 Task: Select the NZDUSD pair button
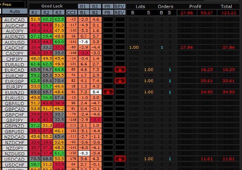pos(15,154)
